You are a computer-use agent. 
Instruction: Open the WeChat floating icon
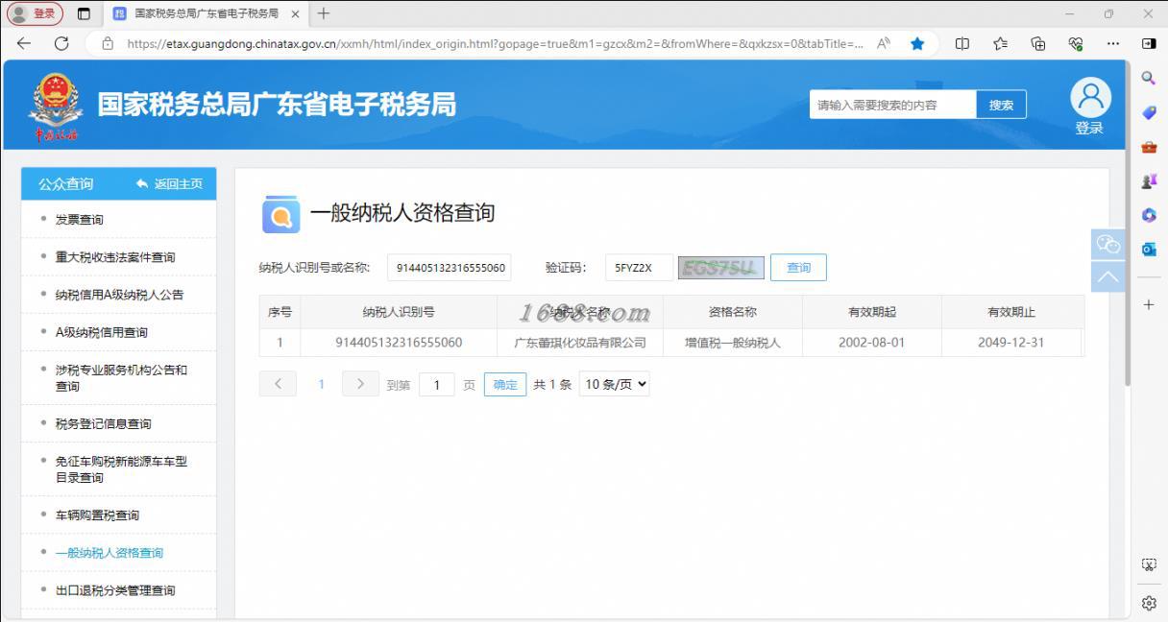pyautogui.click(x=1107, y=245)
